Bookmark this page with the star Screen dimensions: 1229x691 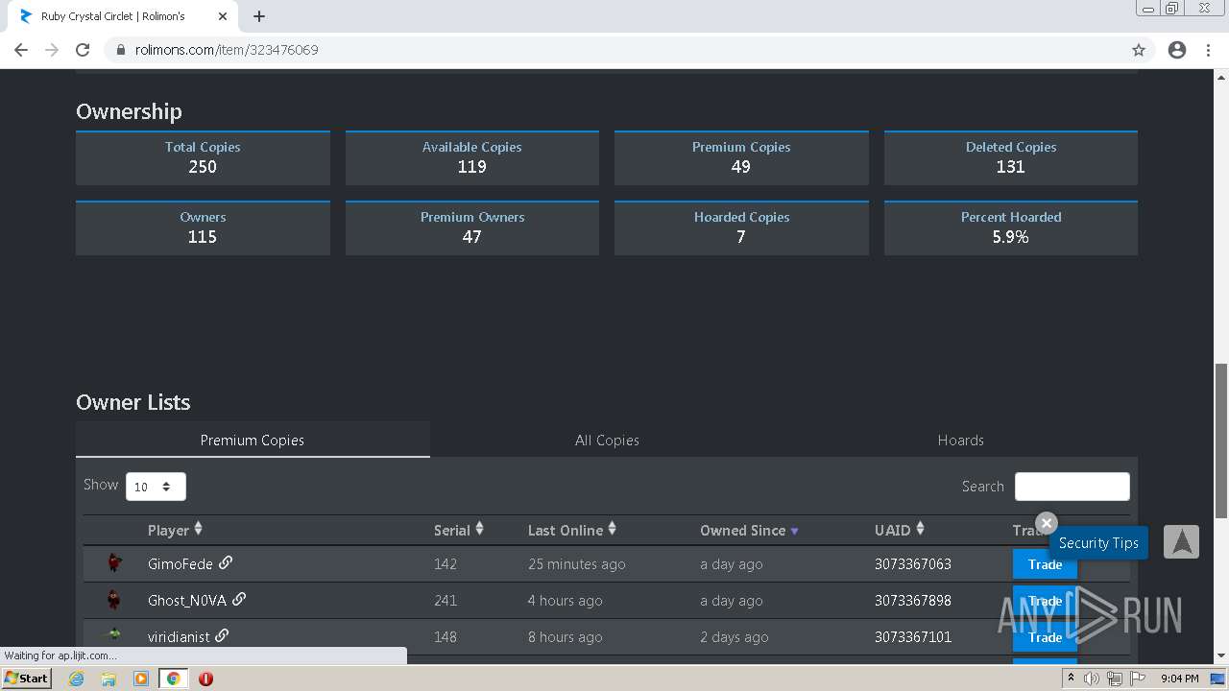(1139, 50)
